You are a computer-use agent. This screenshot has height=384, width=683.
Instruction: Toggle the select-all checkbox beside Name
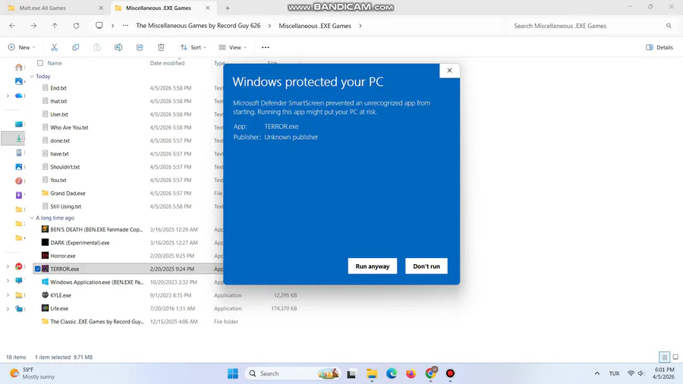(40, 63)
